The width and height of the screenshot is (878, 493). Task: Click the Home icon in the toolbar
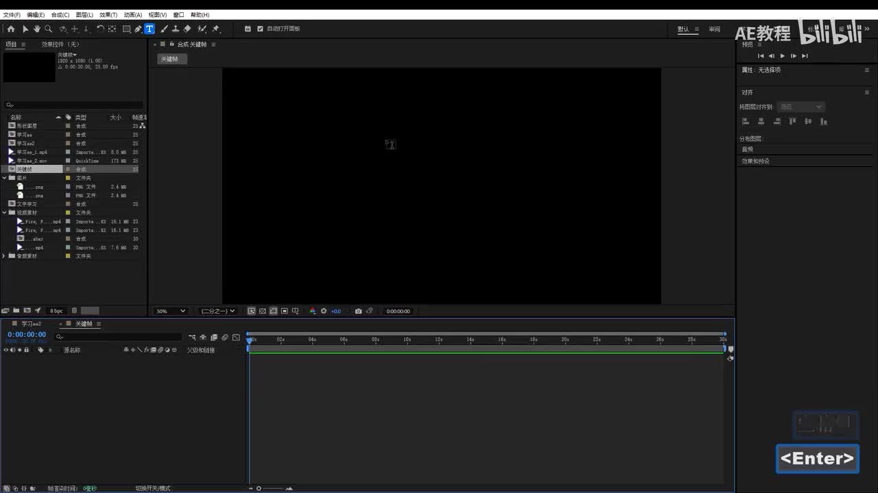[x=11, y=29]
